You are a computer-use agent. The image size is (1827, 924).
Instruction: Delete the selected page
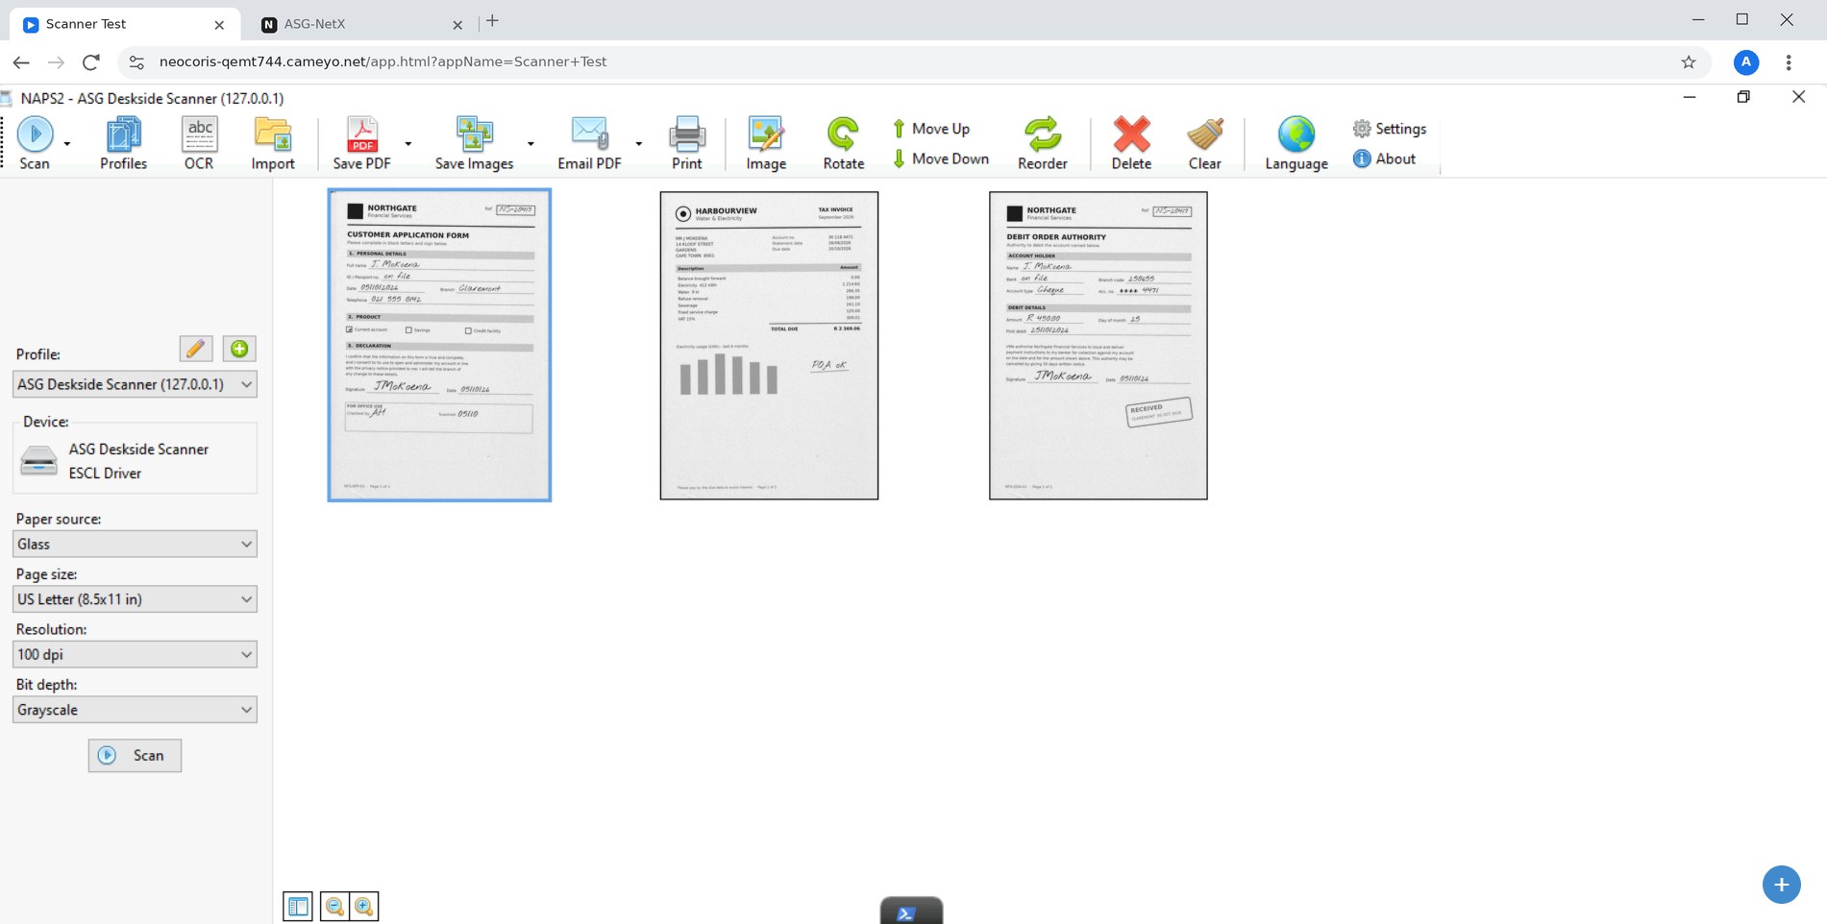pyautogui.click(x=1131, y=143)
